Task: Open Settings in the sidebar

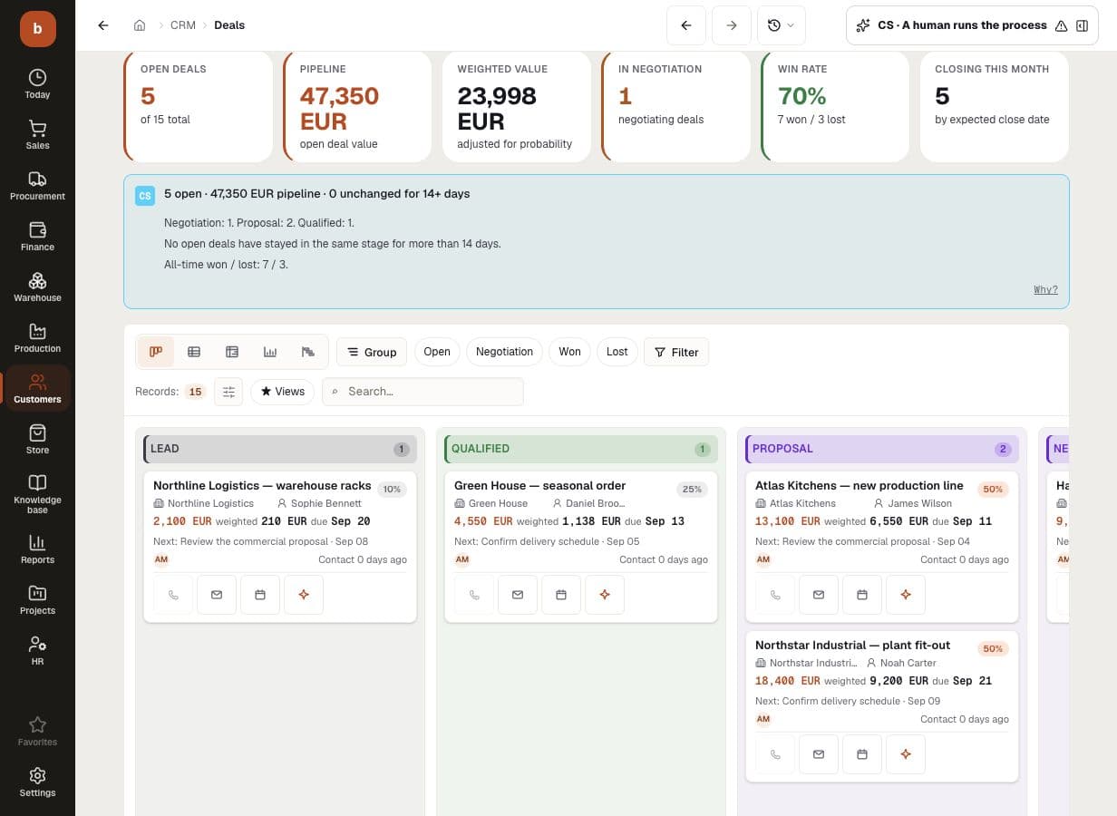Action: [37, 782]
